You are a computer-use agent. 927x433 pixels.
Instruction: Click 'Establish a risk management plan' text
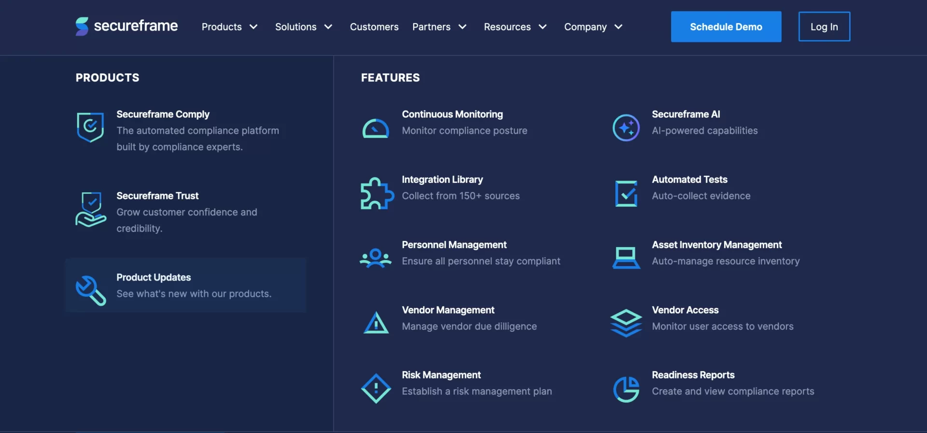pos(477,391)
